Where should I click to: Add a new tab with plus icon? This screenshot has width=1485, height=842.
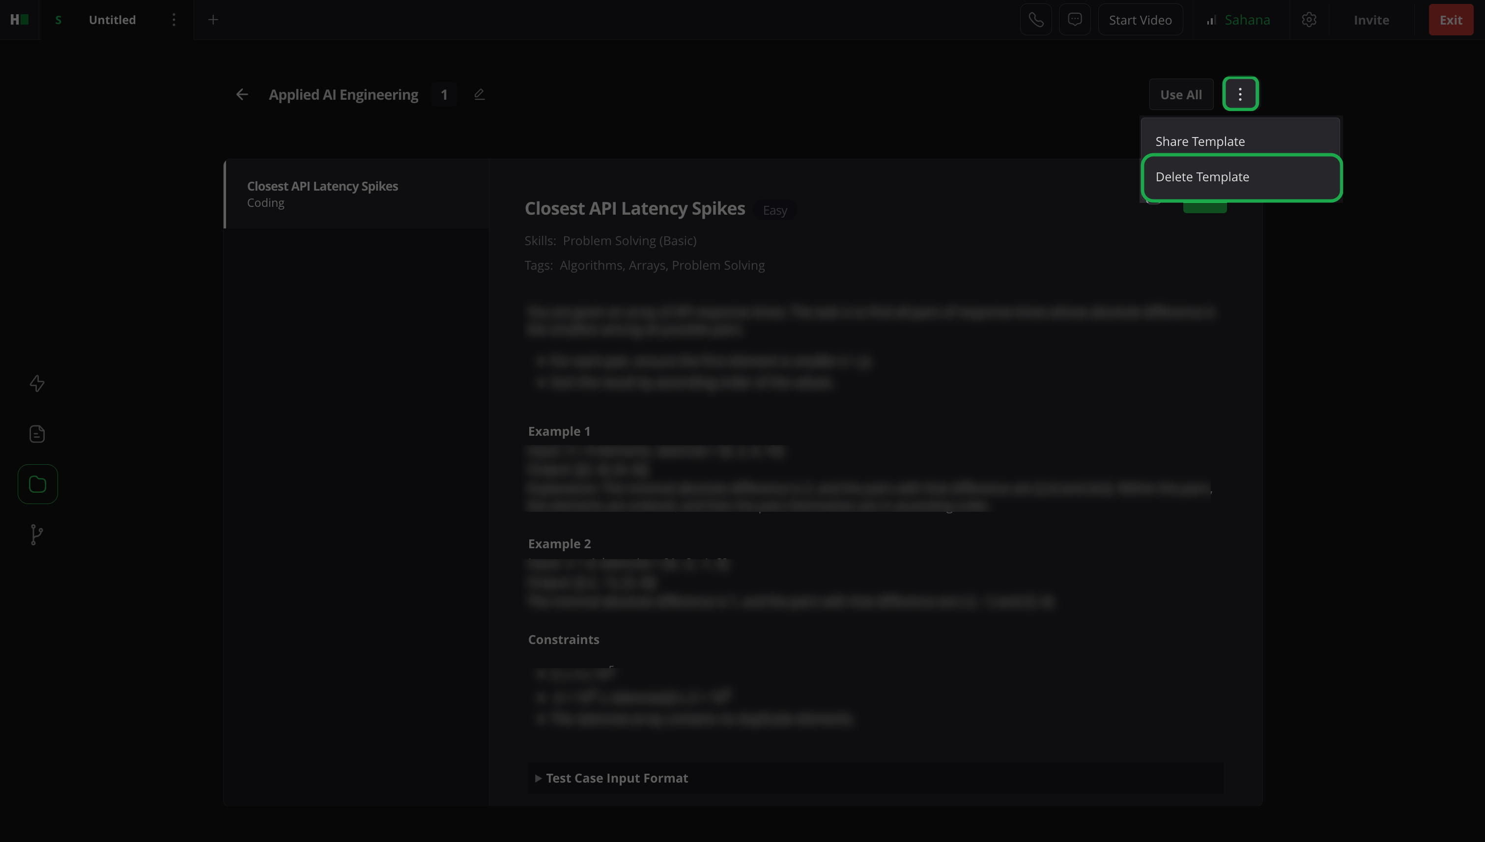click(x=213, y=20)
